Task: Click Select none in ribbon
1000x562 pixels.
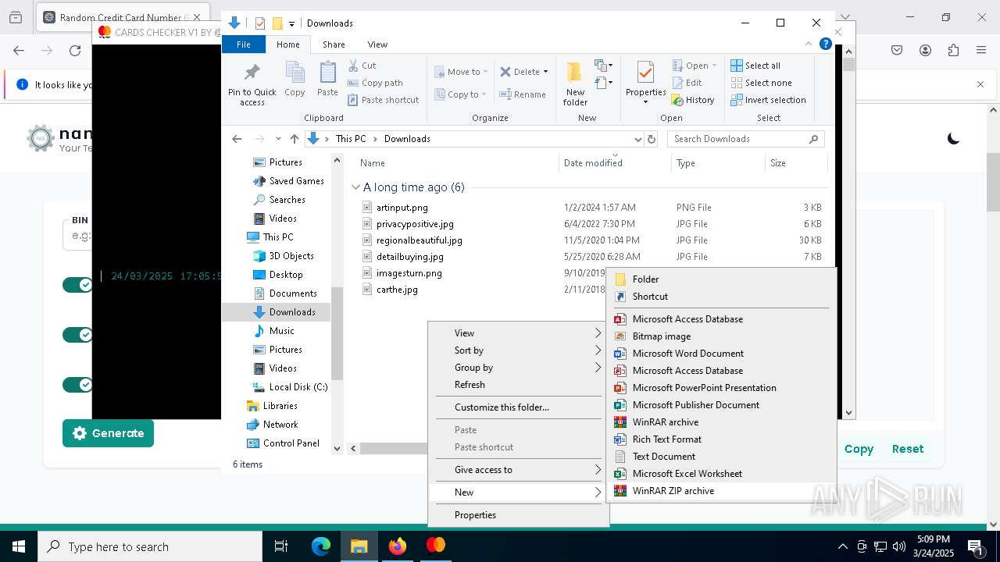Action: tap(762, 83)
